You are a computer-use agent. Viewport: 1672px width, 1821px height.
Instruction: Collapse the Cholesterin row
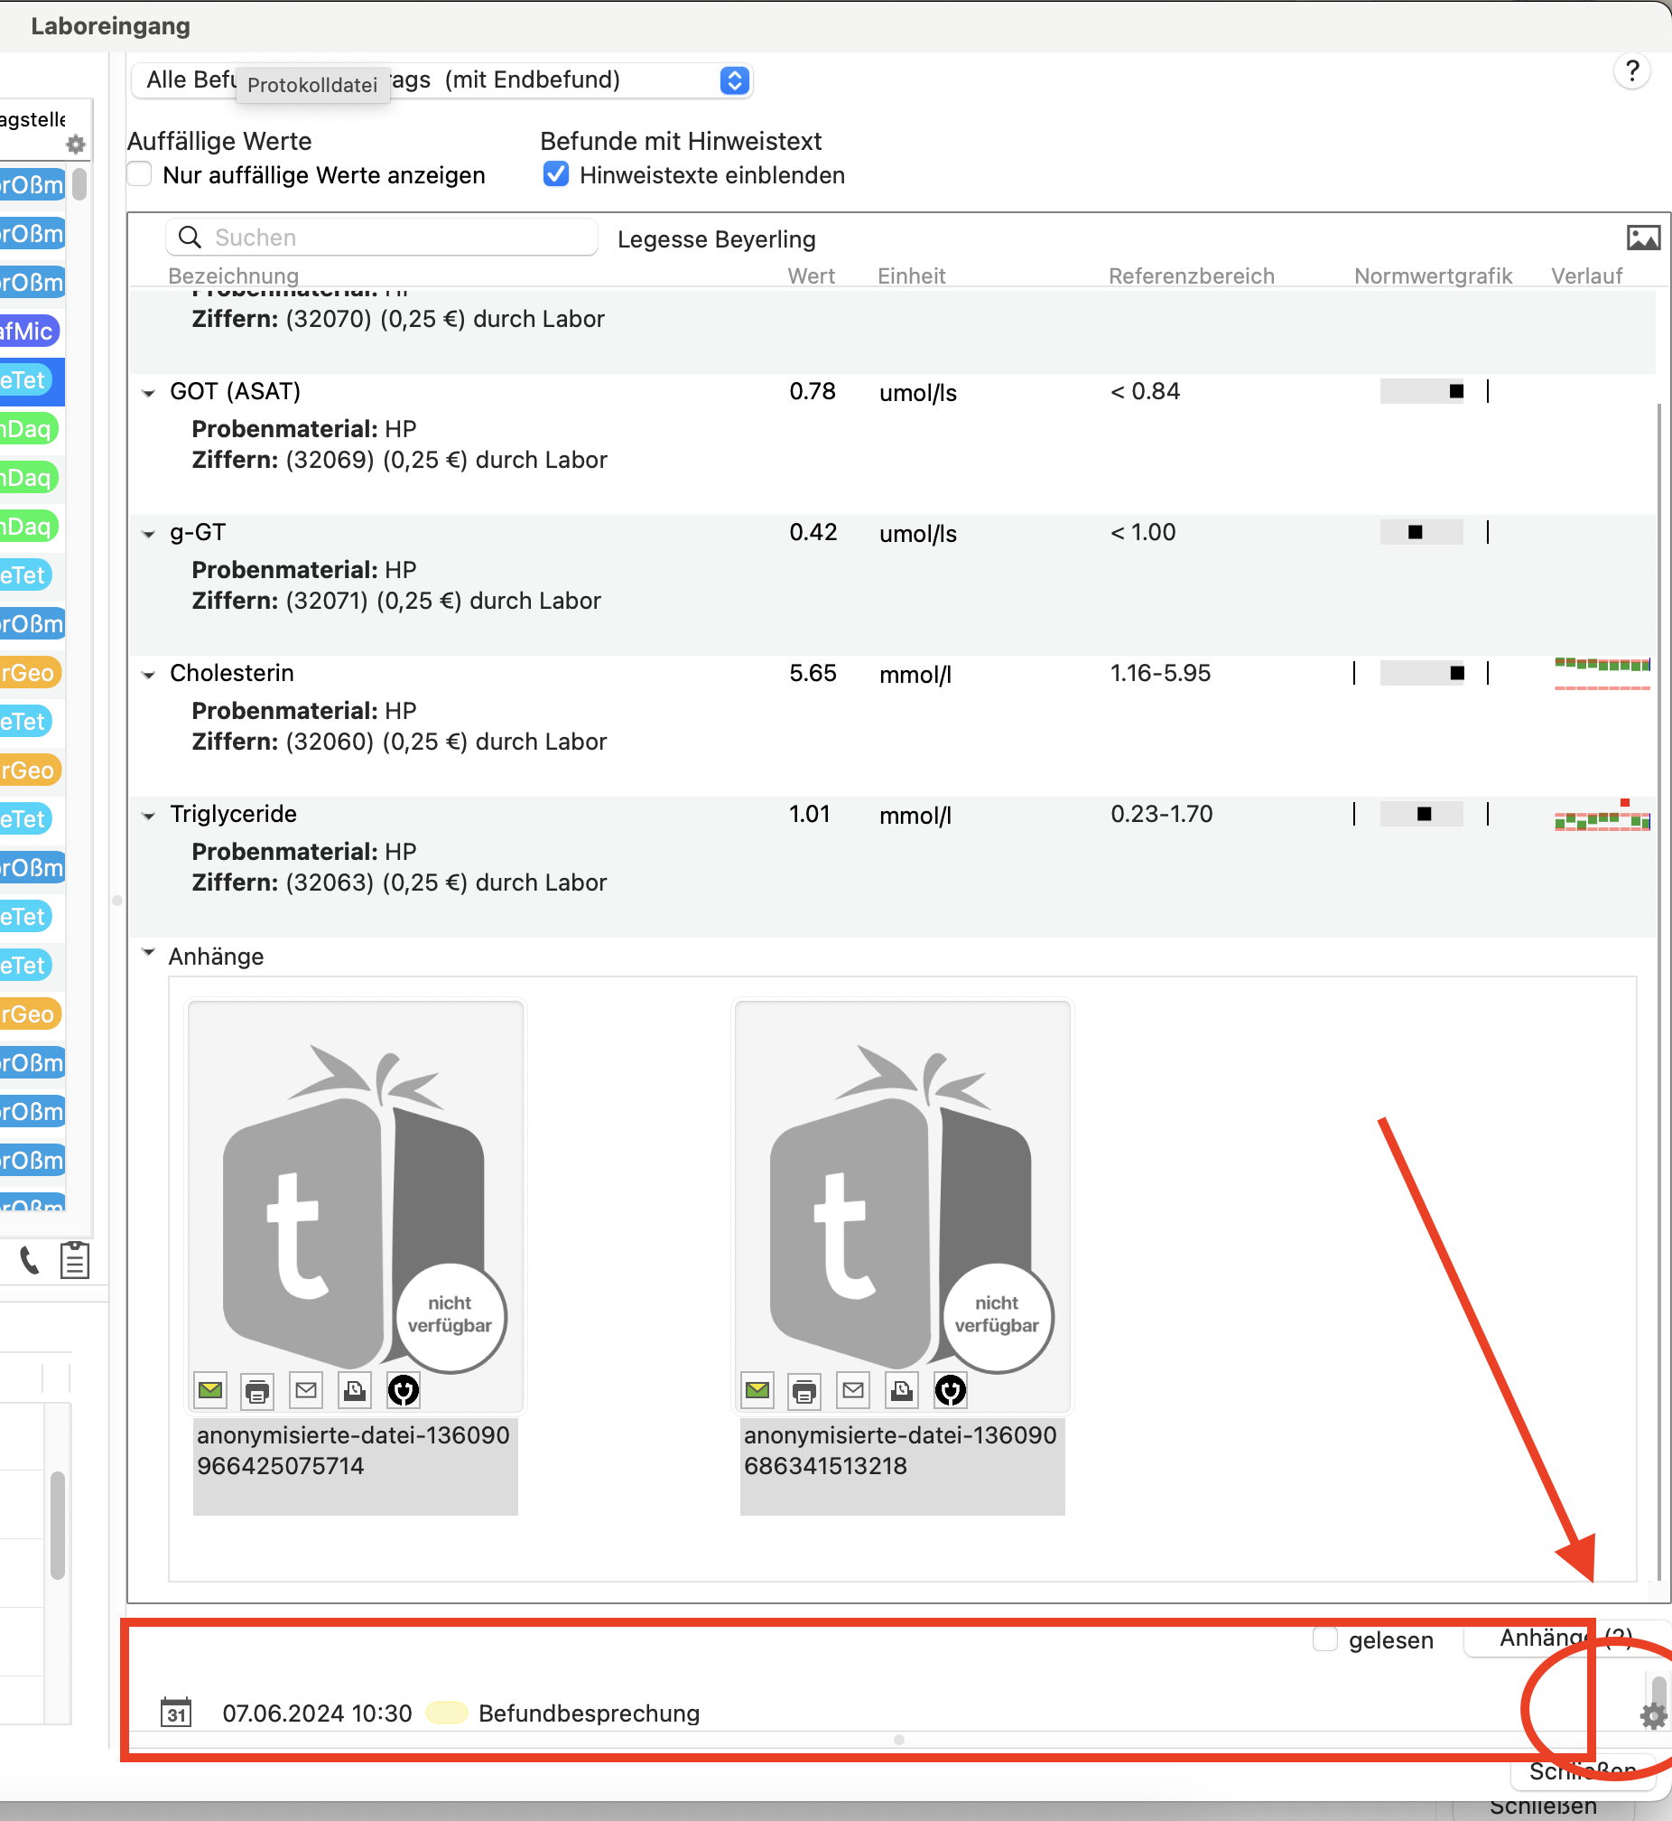pos(149,674)
